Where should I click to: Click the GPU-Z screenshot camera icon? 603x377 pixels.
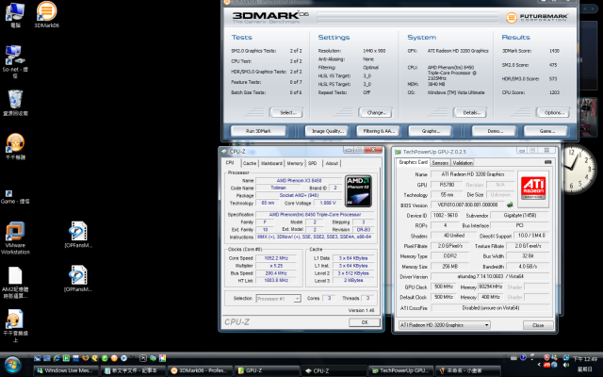pyautogui.click(x=548, y=162)
